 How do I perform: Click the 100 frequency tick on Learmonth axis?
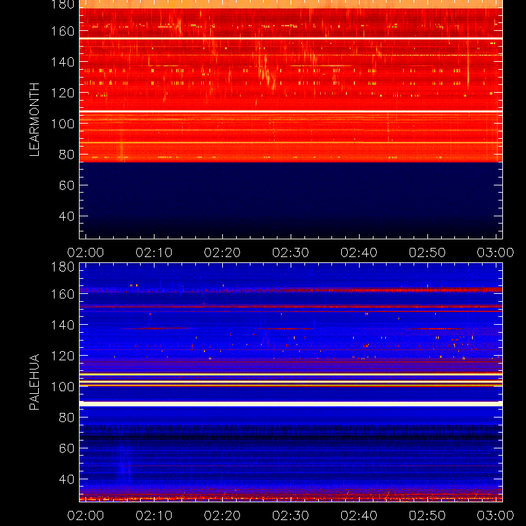62,124
